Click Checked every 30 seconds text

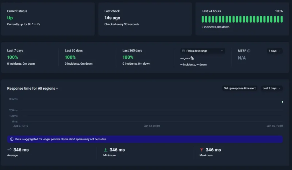click(x=121, y=24)
